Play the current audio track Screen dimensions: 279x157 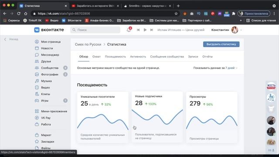145,30
